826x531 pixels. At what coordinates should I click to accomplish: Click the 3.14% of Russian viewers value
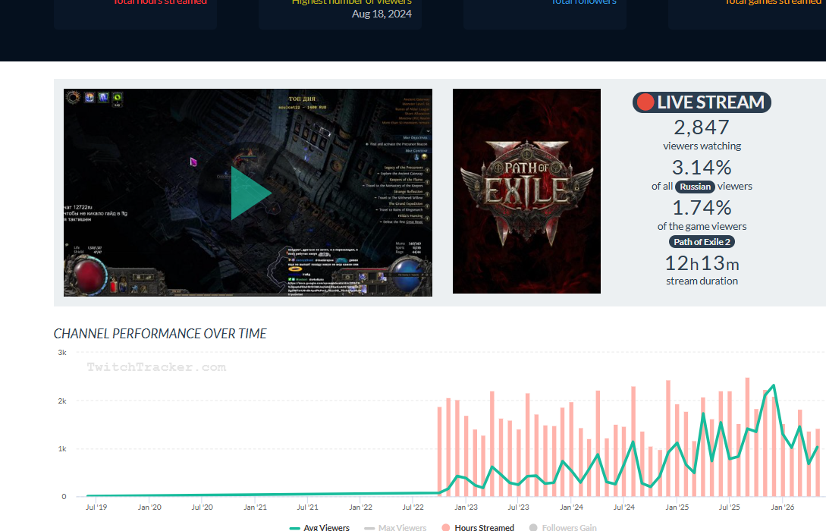(702, 168)
